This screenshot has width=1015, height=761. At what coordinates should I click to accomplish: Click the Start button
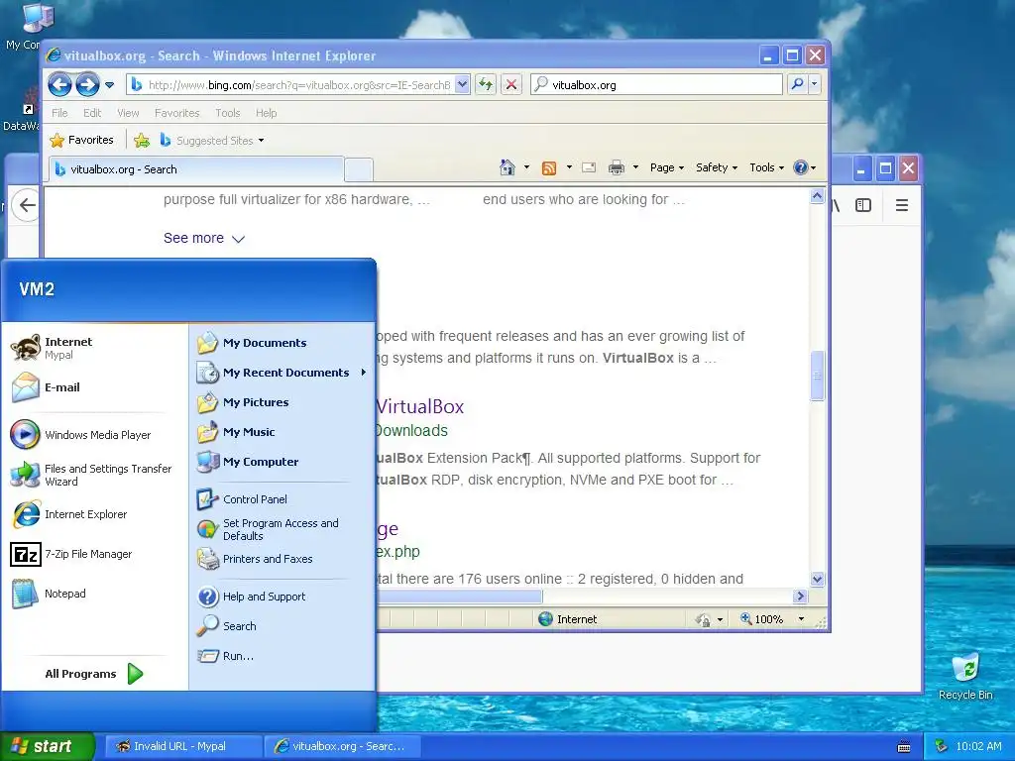click(x=48, y=746)
